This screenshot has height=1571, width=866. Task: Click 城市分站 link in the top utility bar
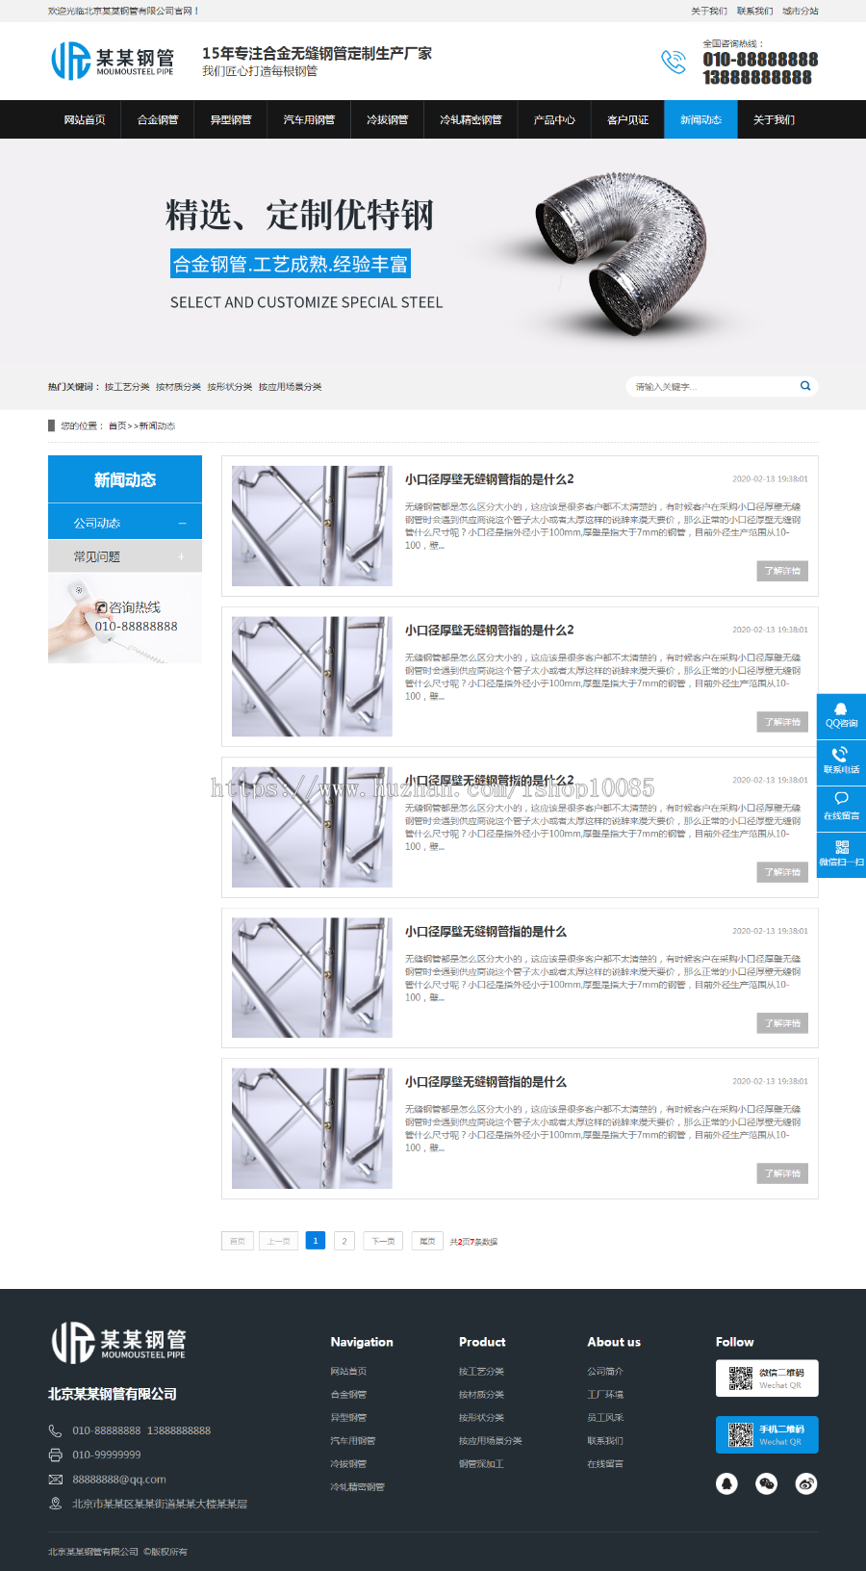pos(801,11)
